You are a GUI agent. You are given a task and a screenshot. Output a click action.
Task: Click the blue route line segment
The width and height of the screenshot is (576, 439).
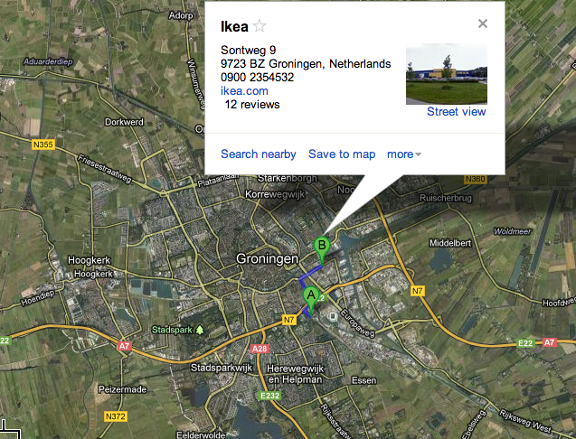click(309, 273)
